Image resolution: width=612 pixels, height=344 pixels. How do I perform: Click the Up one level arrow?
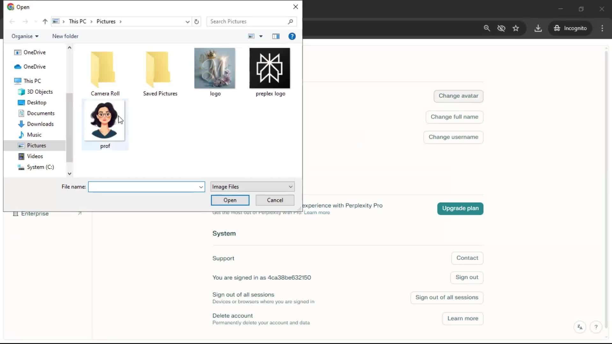pyautogui.click(x=45, y=22)
